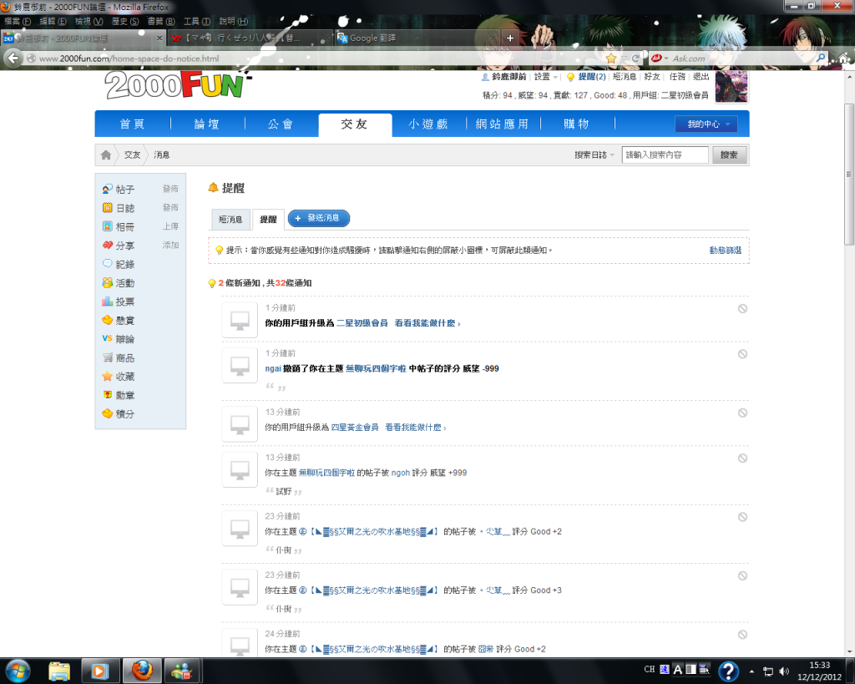Switch to the 短消息 tab
Screen dimensions: 855x684
(x=230, y=219)
